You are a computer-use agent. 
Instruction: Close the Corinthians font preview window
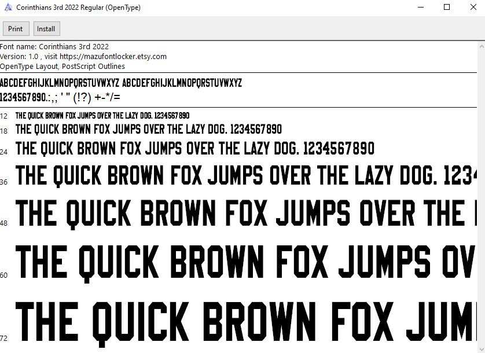pos(472,8)
